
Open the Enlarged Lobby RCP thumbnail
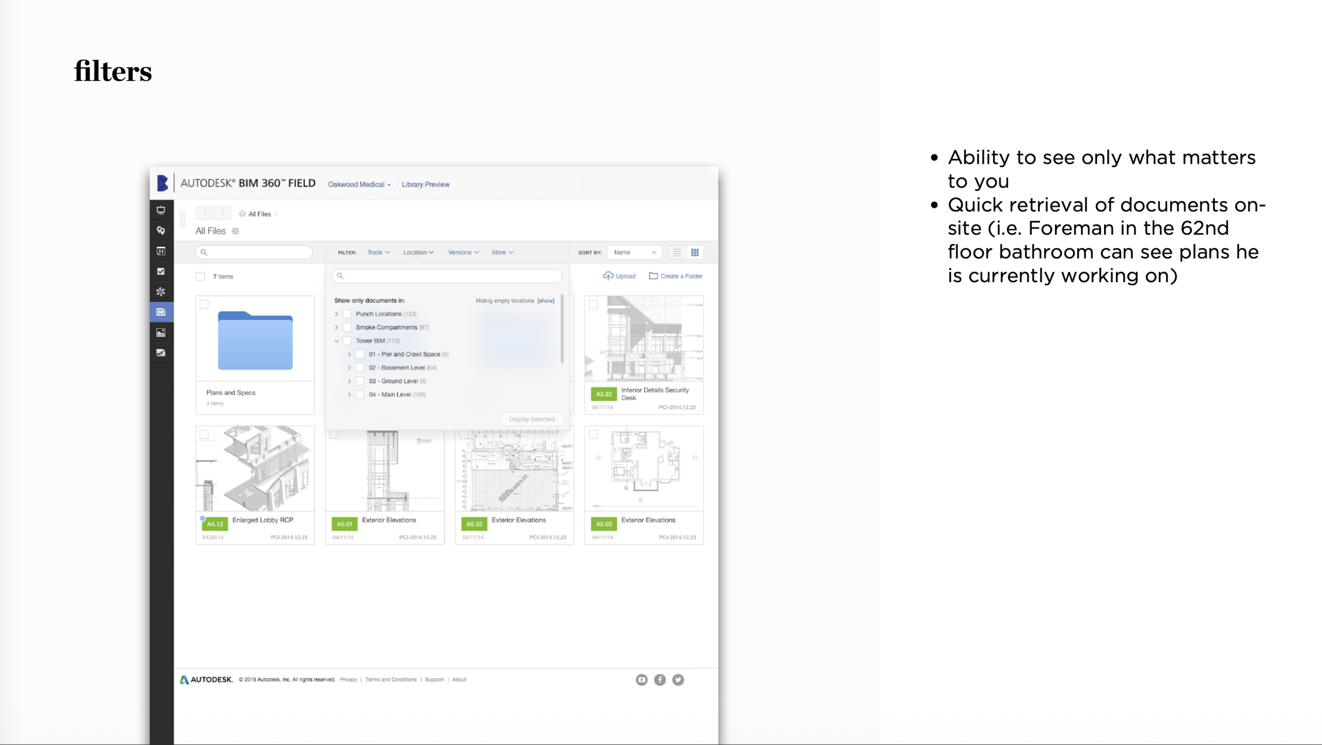pos(255,468)
